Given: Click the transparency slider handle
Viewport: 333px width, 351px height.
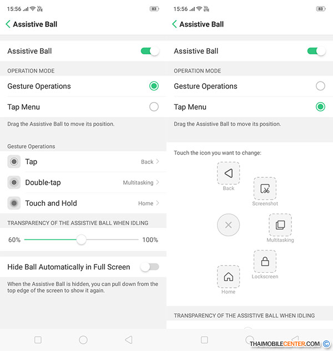Looking at the screenshot, I should pyautogui.click(x=81, y=240).
